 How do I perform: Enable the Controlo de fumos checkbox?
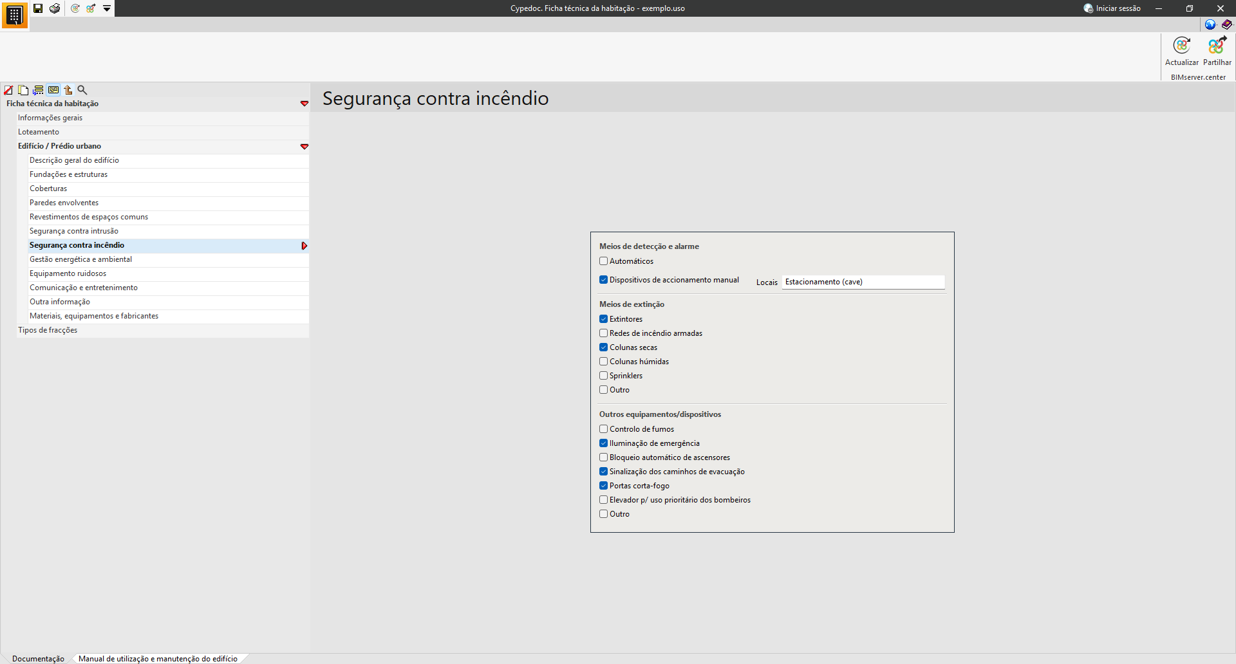click(x=604, y=429)
